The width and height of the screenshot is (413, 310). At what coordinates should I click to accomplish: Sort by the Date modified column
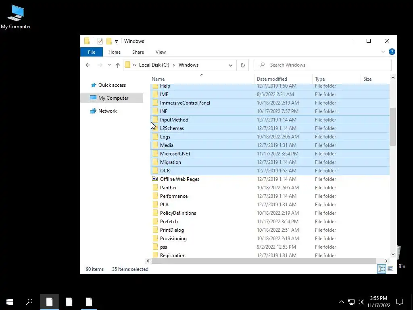point(272,79)
